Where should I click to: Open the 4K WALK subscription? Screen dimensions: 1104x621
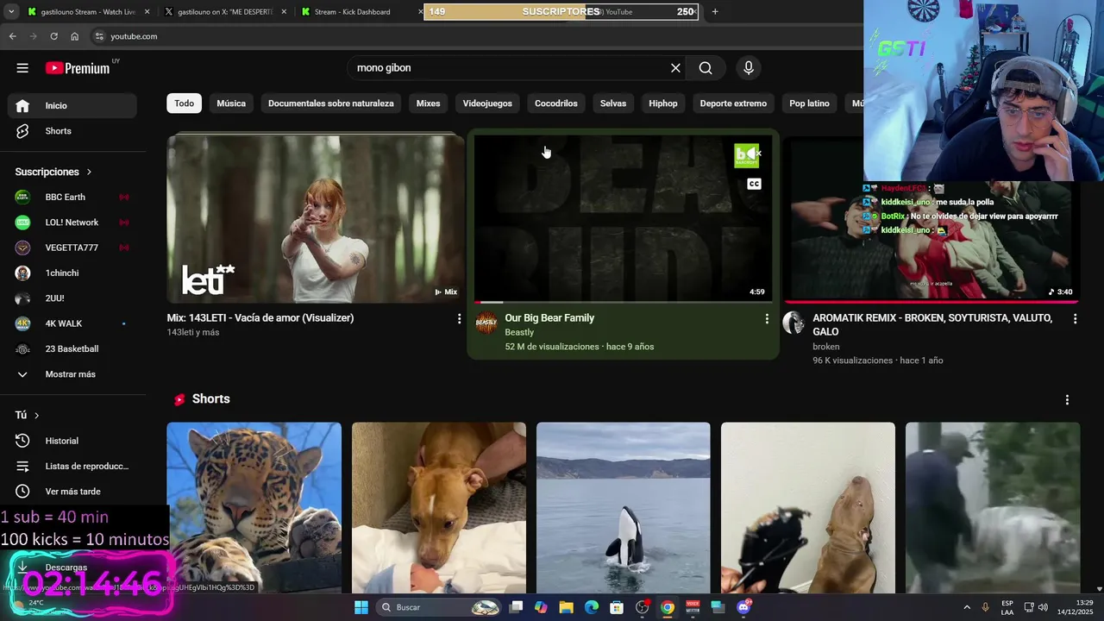72,323
